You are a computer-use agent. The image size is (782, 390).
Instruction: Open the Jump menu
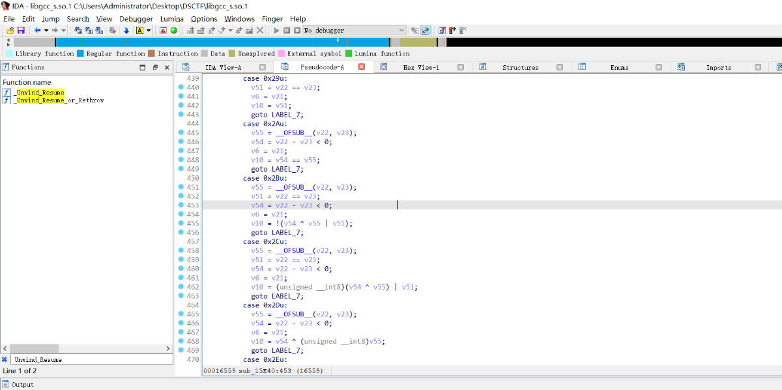click(51, 19)
